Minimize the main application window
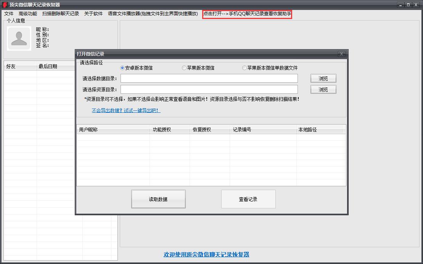The height and width of the screenshot is (264, 423). pyautogui.click(x=400, y=5)
